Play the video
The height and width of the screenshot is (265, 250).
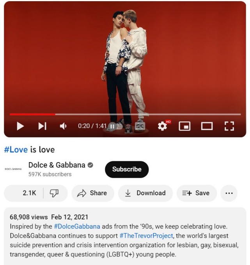[x=20, y=126]
